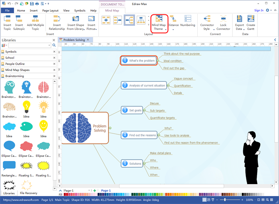Collapse the Find out the reasons branch

coord(159,135)
